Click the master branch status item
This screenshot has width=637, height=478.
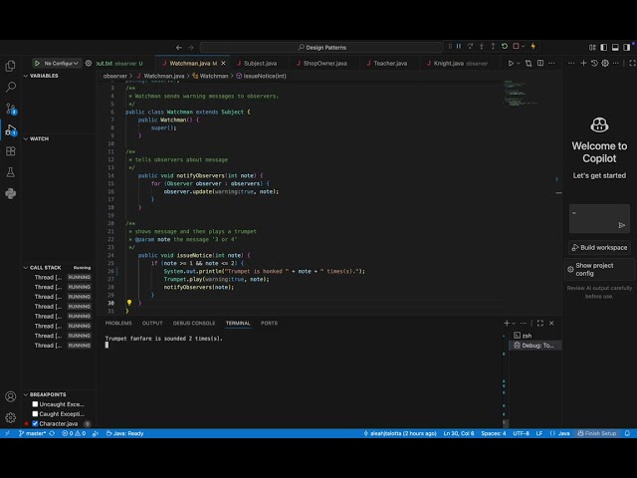(x=32, y=433)
